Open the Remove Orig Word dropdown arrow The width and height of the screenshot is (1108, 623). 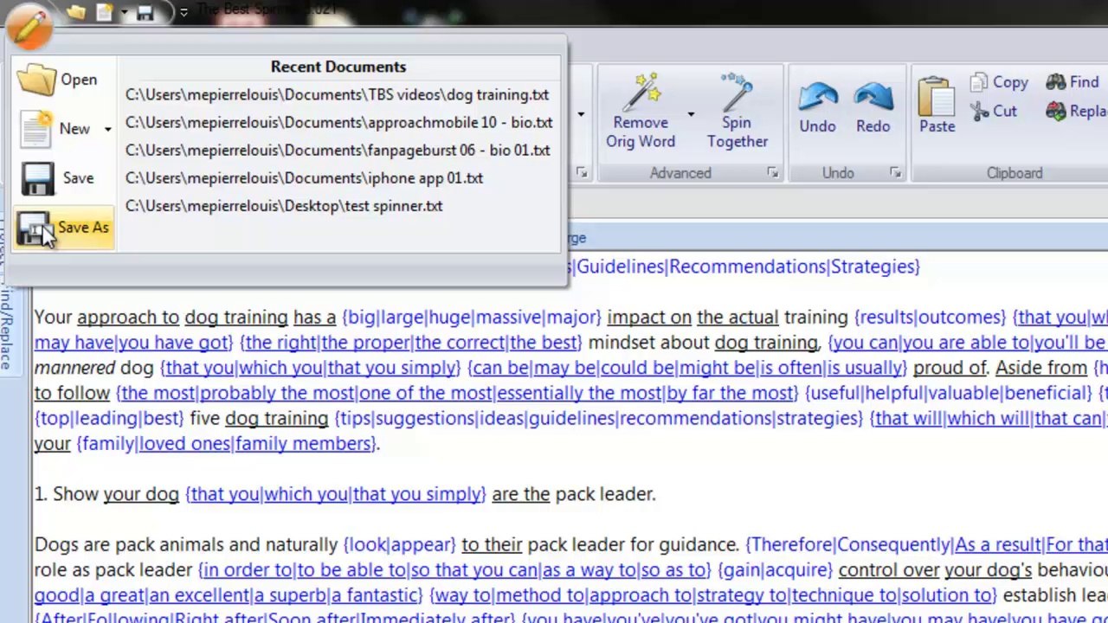tap(691, 113)
